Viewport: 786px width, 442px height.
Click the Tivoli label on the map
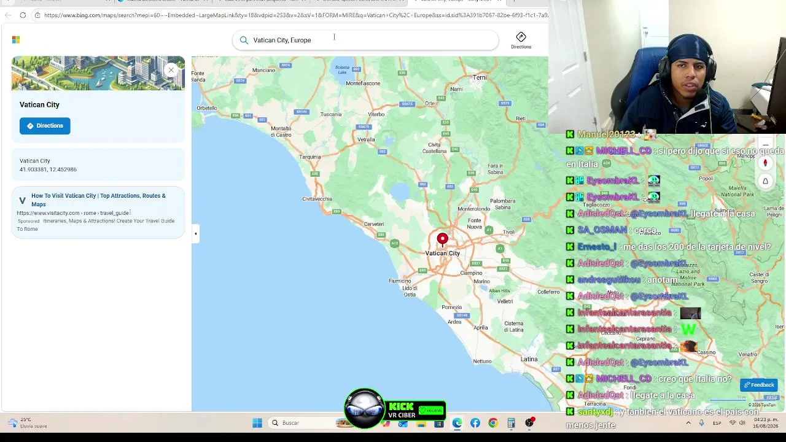coord(508,232)
